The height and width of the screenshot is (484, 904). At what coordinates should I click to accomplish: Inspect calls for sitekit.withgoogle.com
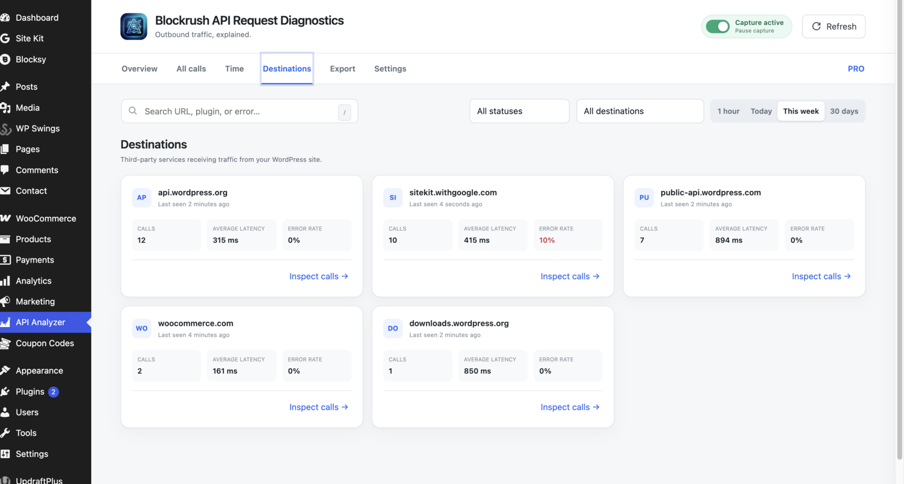click(570, 276)
